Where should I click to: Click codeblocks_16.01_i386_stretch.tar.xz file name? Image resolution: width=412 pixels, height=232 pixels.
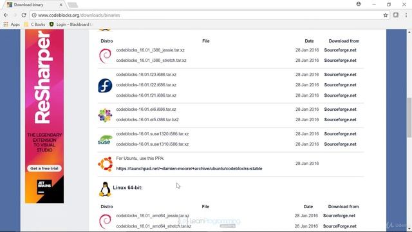(x=151, y=60)
